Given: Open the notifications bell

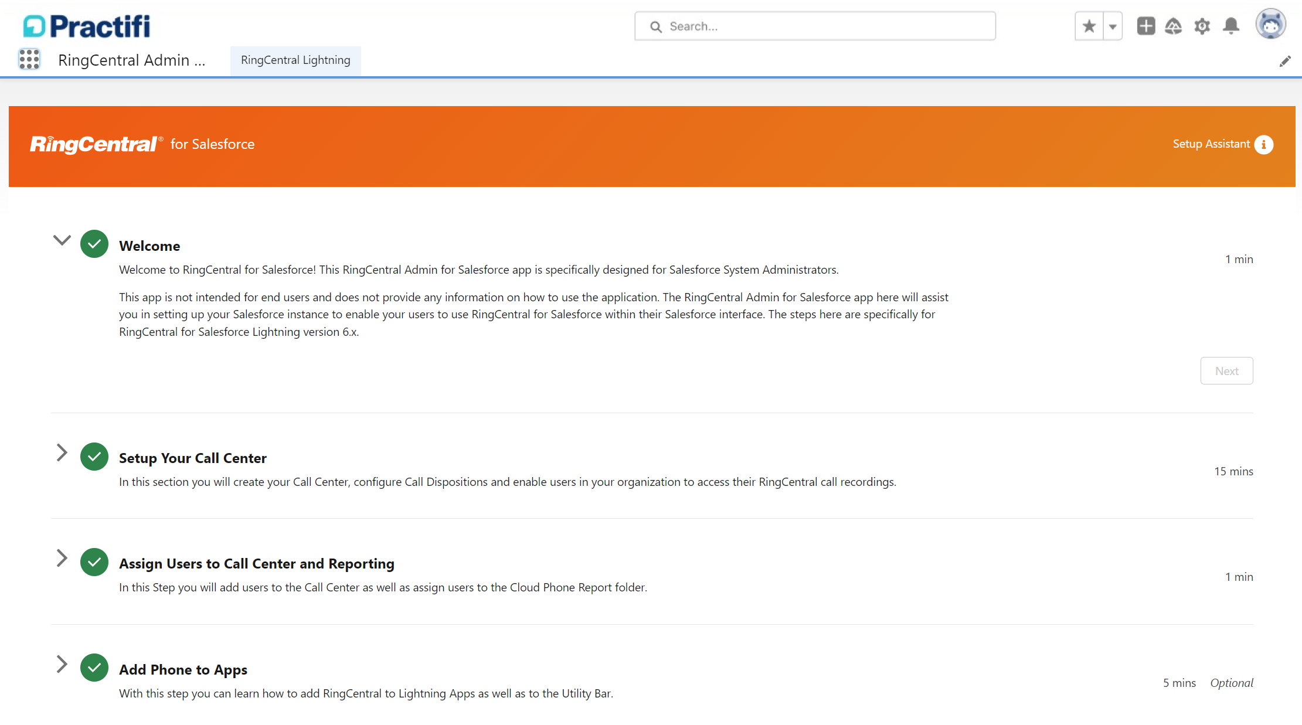Looking at the screenshot, I should click(x=1231, y=26).
